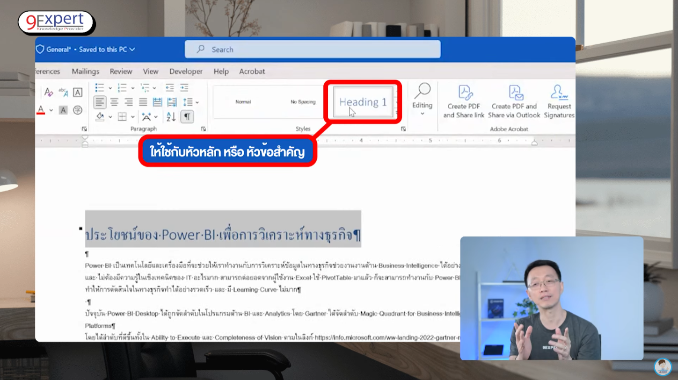This screenshot has height=380, width=678.
Task: Toggle character shading on selected text
Action: [x=63, y=110]
